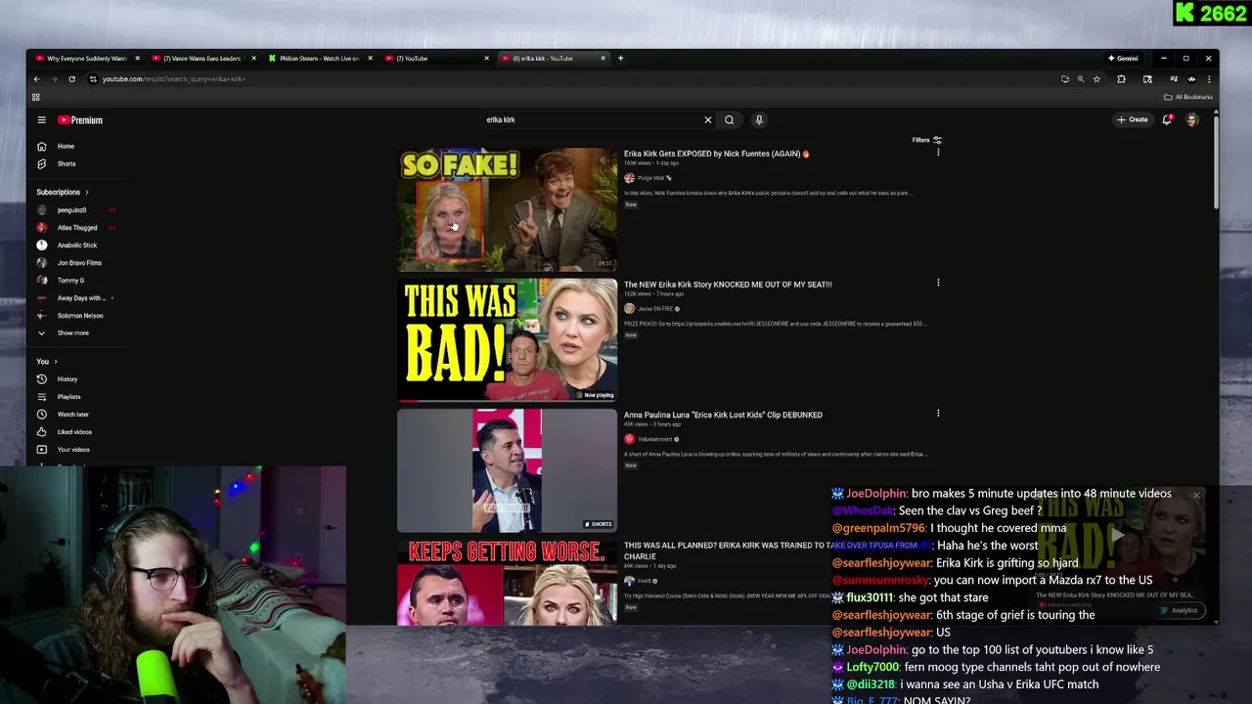Reload the page in the browser
1252x704 pixels.
point(71,79)
